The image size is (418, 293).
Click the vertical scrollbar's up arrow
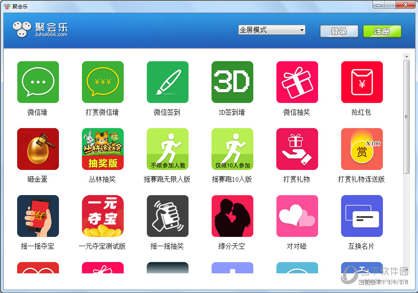click(x=406, y=57)
